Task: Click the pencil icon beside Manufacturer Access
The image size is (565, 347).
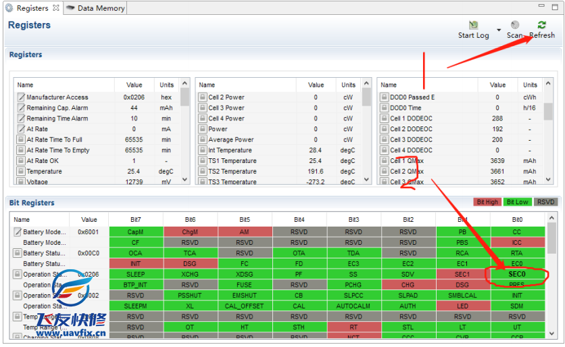Action: coord(21,97)
